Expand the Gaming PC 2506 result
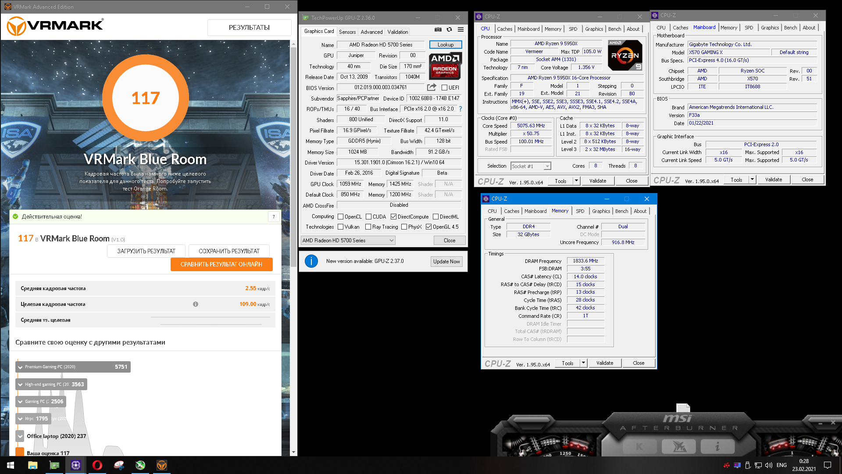The width and height of the screenshot is (842, 474). click(x=20, y=402)
